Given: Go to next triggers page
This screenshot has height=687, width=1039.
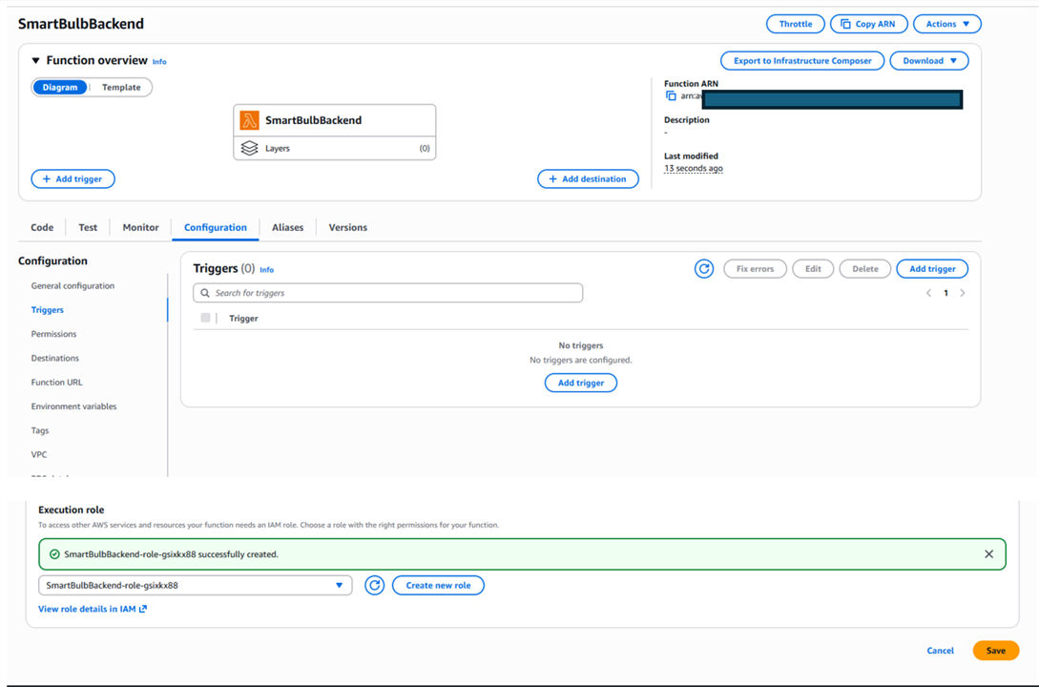Looking at the screenshot, I should 963,293.
